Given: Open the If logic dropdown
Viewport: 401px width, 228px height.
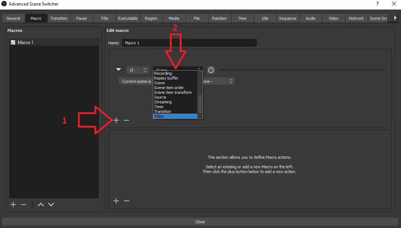Looking at the screenshot, I should tap(137, 70).
